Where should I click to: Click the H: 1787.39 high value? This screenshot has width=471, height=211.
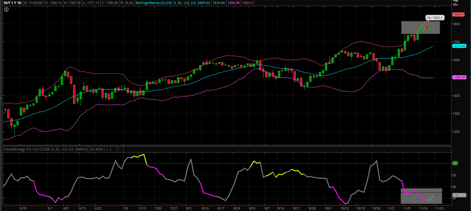72,3
